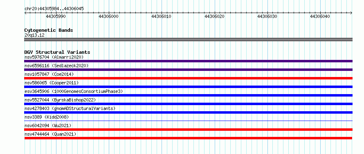Screen dimensions: 364x154
Task: Open variant nsv4744464 (Quan2021) label
Action: tap(50, 134)
